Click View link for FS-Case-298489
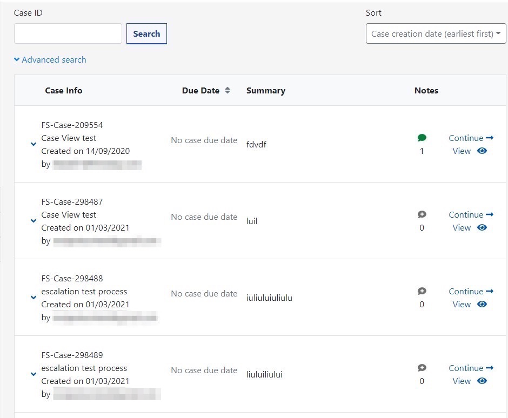 coord(462,381)
